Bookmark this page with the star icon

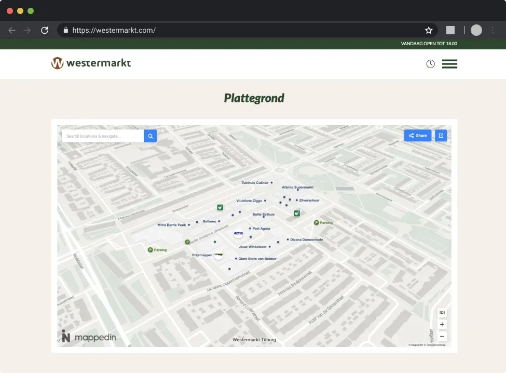point(429,30)
